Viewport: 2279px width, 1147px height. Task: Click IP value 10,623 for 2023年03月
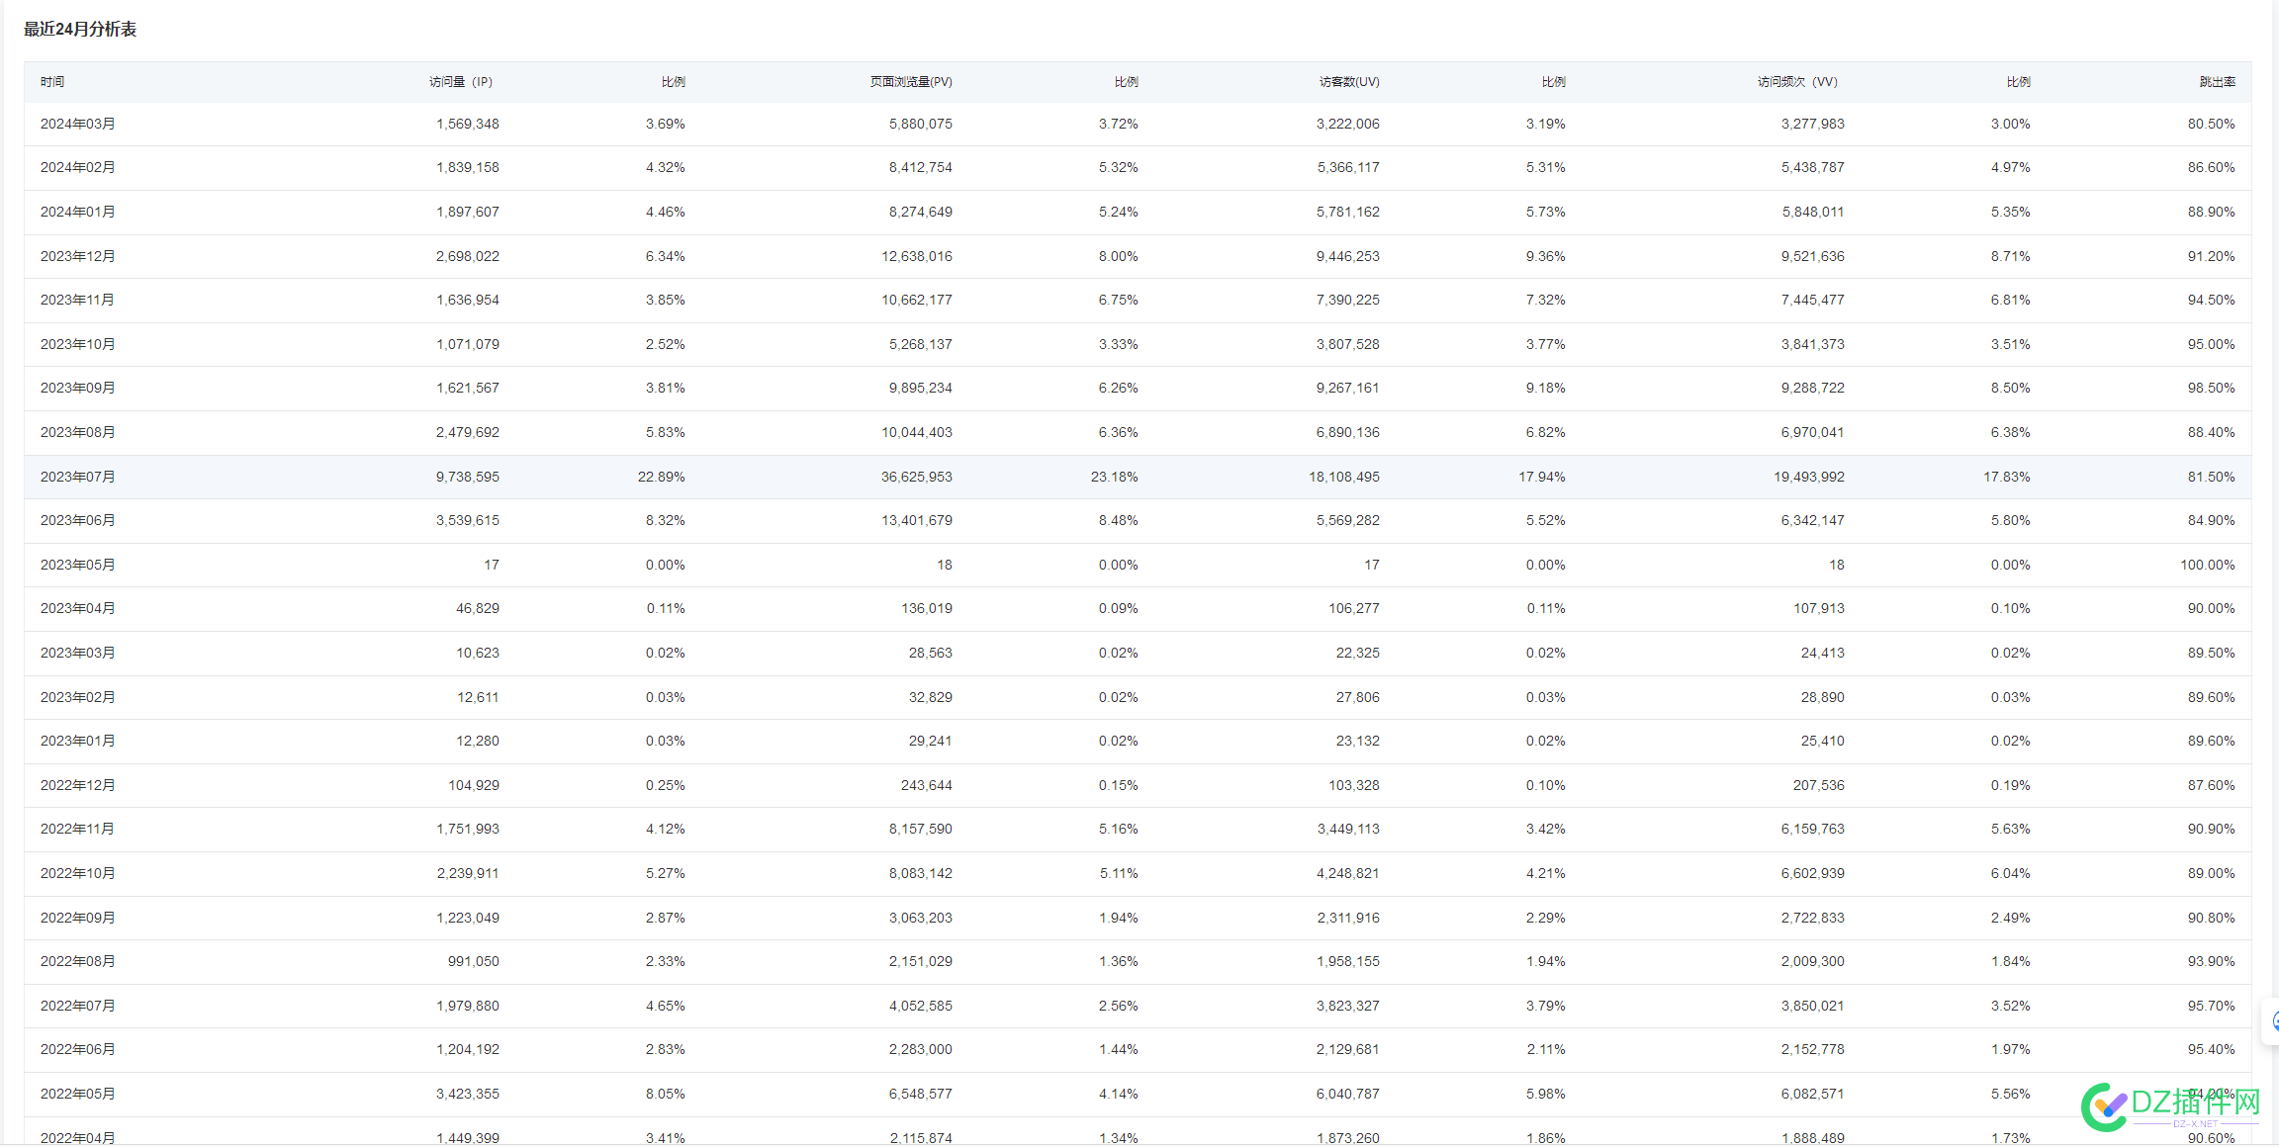pos(478,653)
